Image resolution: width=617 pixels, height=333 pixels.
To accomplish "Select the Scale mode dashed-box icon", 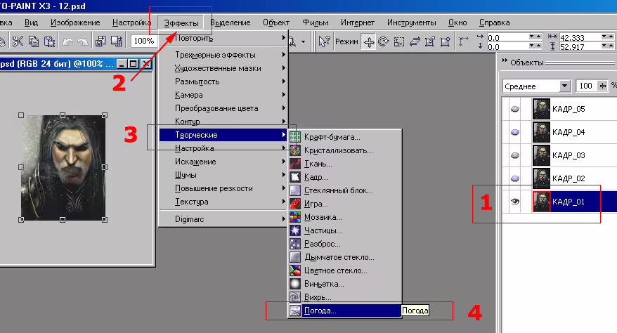I will [x=399, y=41].
